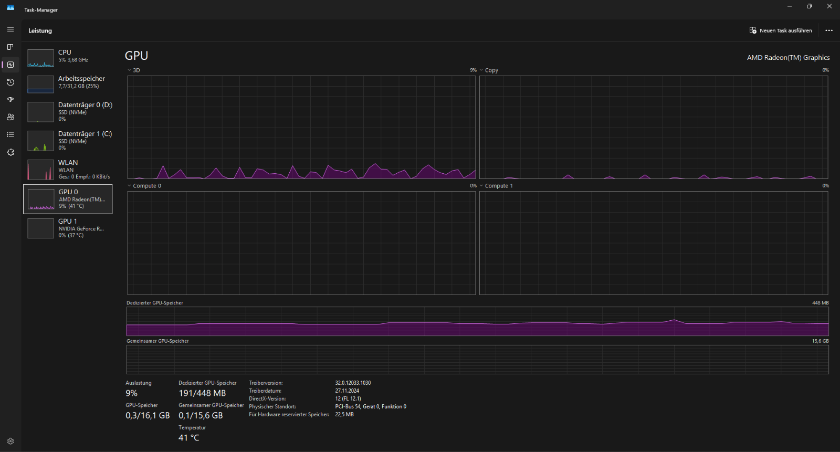Click the PCI-Bus 54 location value

coord(371,406)
